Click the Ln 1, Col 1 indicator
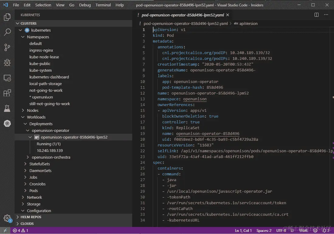The width and height of the screenshot is (334, 234). pyautogui.click(x=243, y=231)
